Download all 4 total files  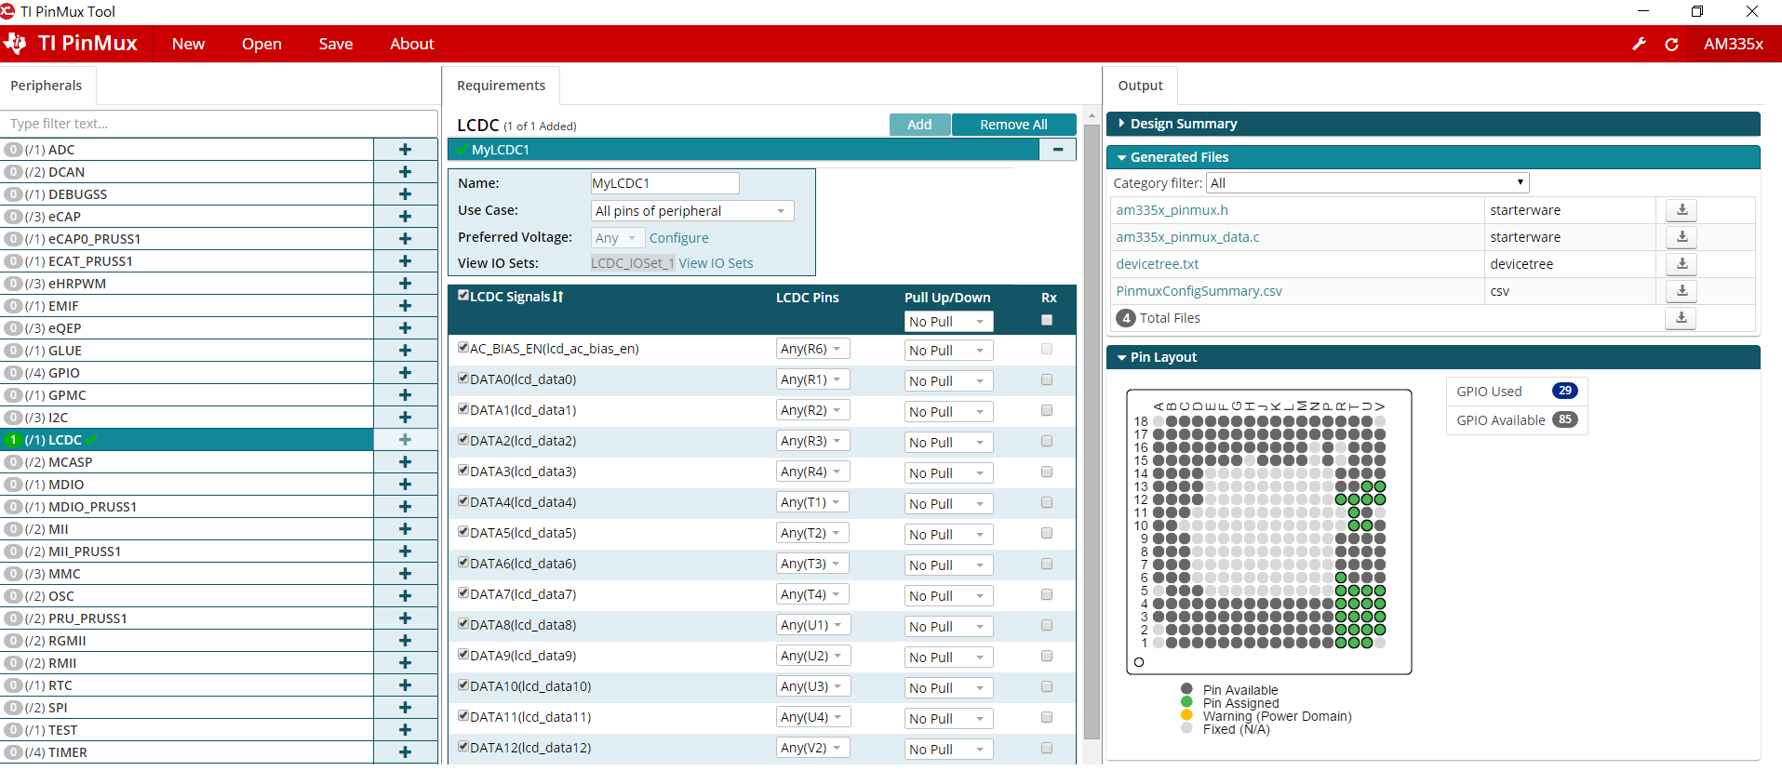[x=1681, y=318]
